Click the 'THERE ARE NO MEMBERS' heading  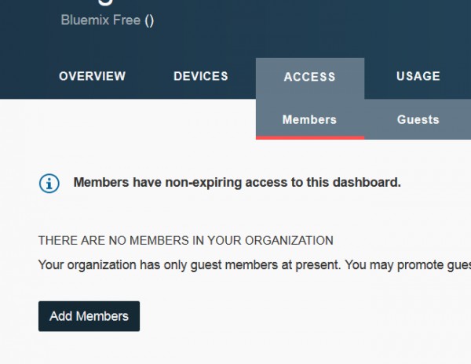[x=185, y=241]
